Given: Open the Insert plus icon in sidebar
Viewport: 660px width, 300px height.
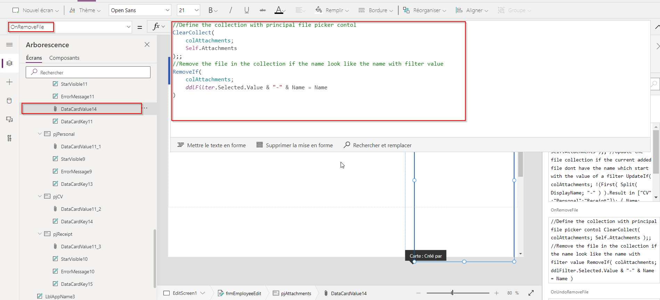Looking at the screenshot, I should pyautogui.click(x=9, y=82).
